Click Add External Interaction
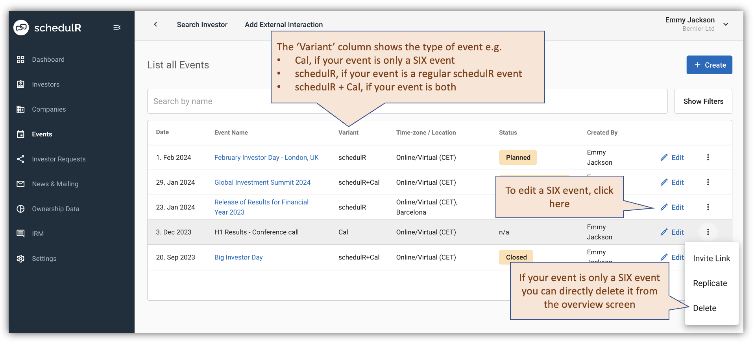The width and height of the screenshot is (754, 342). click(284, 25)
